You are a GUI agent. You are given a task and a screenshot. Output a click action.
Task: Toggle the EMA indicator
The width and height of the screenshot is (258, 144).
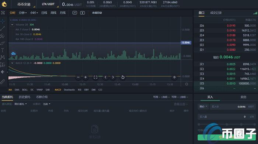pos(17,90)
